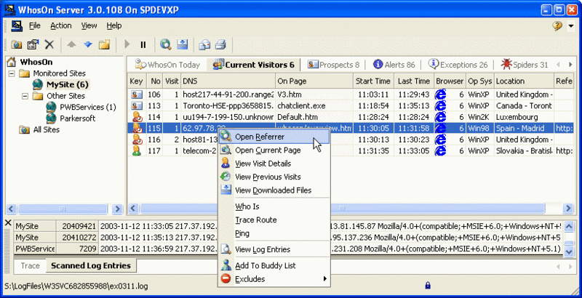Open the View menu
This screenshot has width=582, height=298.
click(89, 25)
